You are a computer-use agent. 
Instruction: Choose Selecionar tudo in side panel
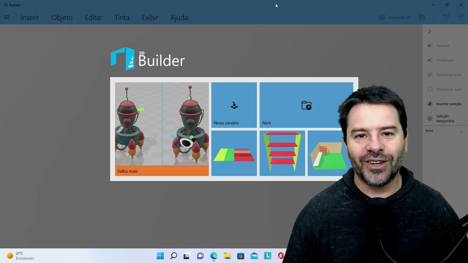[x=444, y=75]
